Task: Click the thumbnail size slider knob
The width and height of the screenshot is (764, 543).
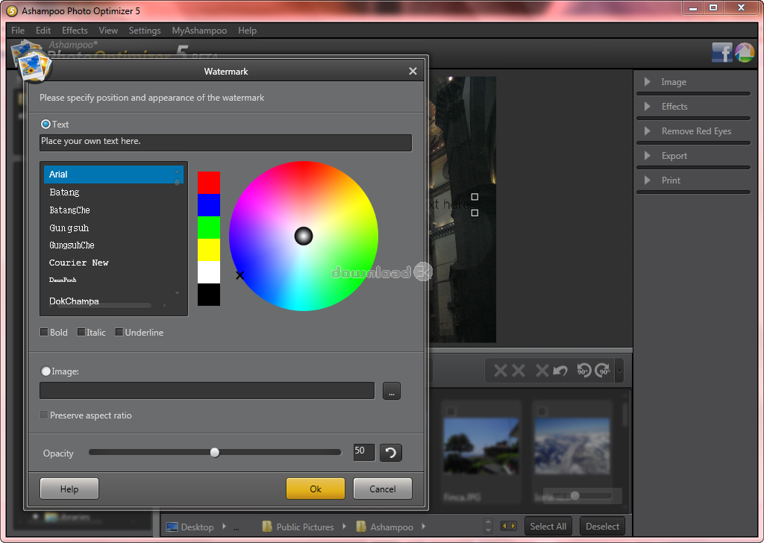Action: 575,496
